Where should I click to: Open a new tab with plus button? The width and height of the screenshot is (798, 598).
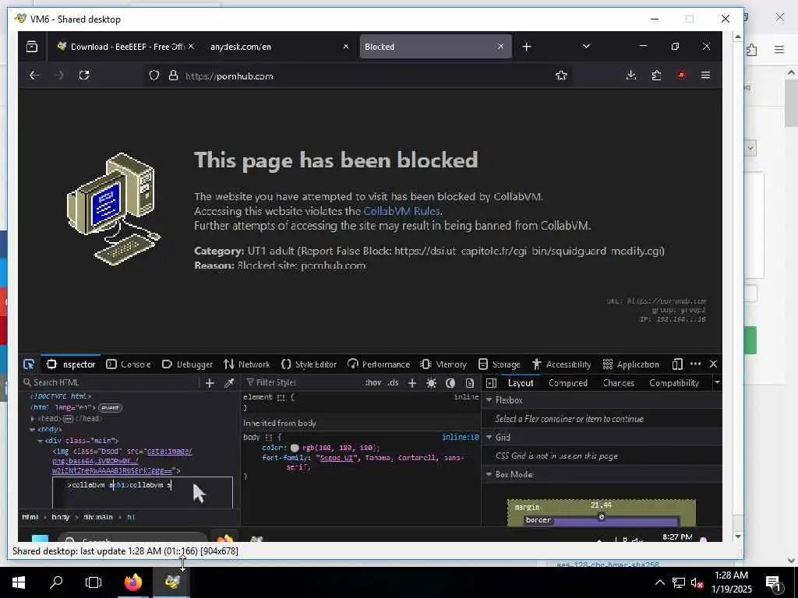(x=527, y=47)
